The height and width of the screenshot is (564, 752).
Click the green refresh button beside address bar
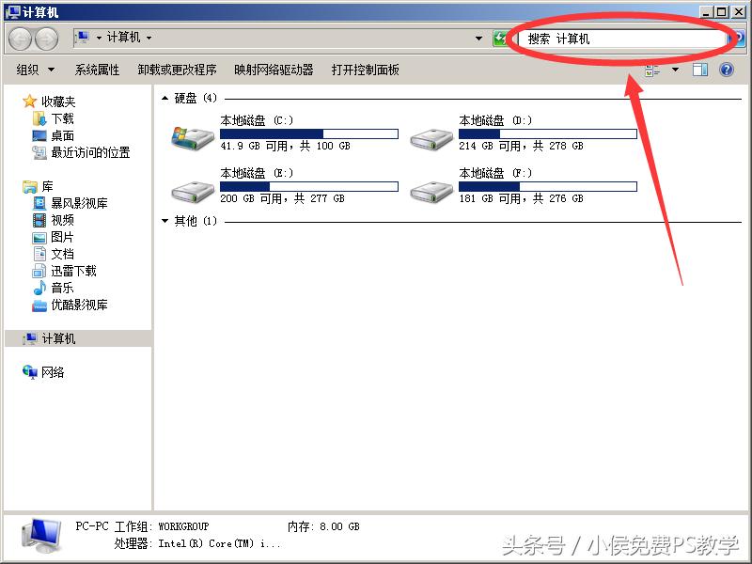[501, 39]
